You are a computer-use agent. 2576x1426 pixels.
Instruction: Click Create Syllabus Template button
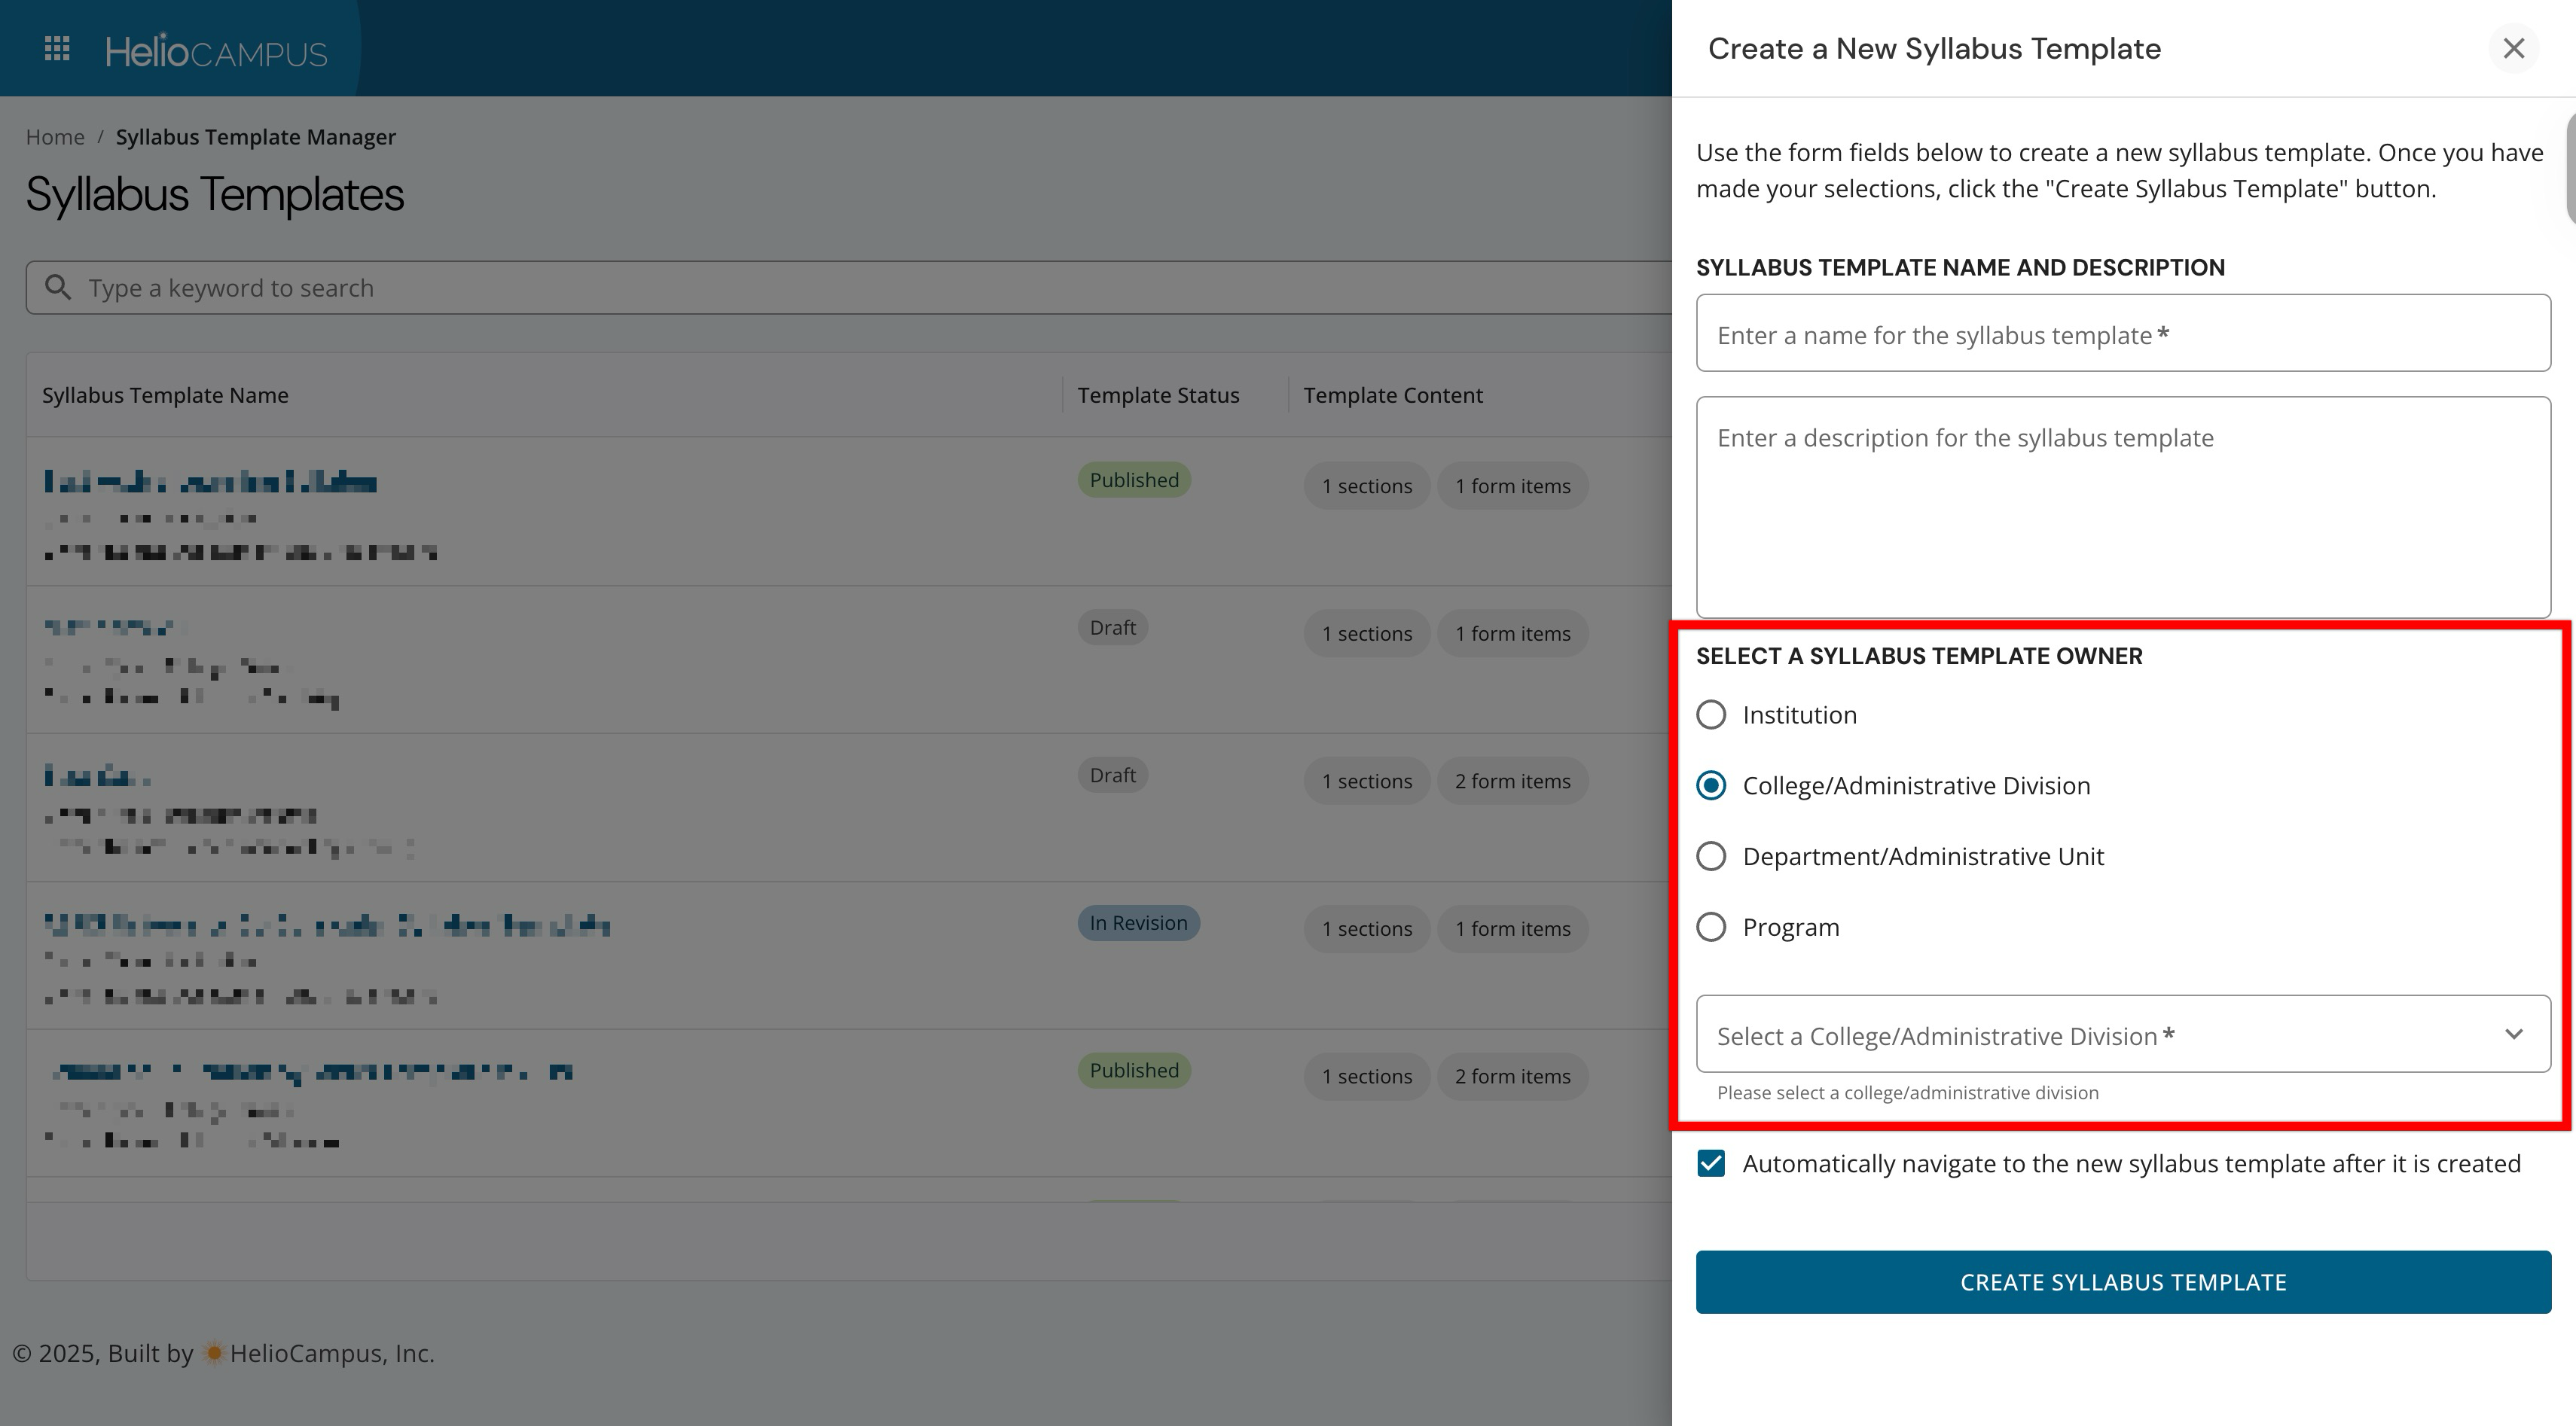point(2122,1282)
